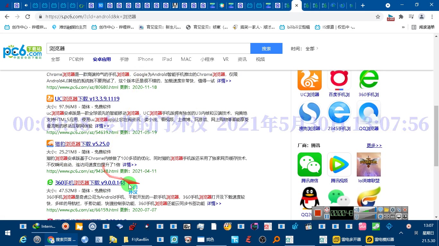Screen dimensions: 439x246
Task: Open the recorder's alarm clock schedule icon
Action: click(x=327, y=210)
